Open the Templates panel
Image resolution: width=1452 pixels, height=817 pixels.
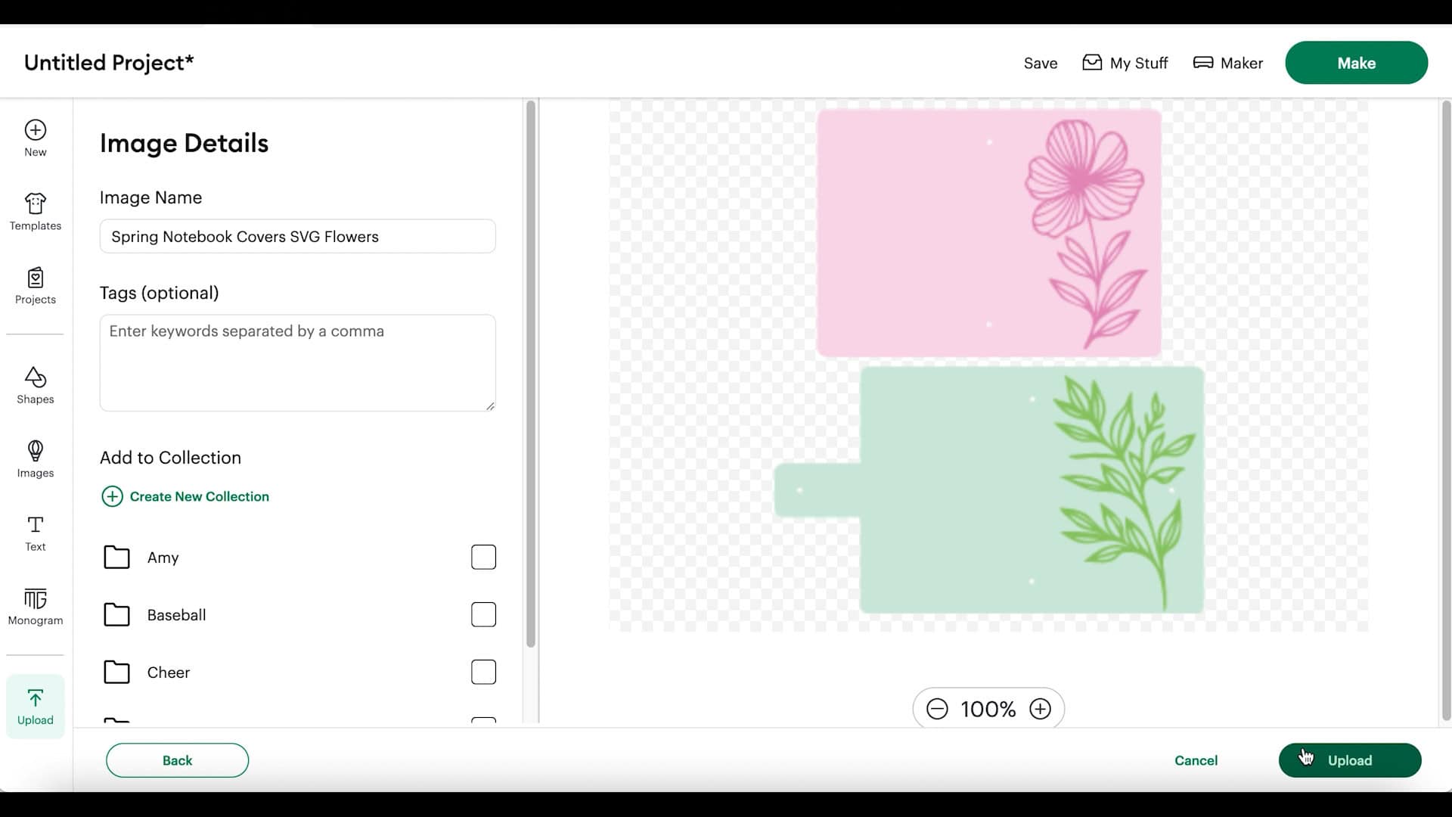pyautogui.click(x=35, y=212)
